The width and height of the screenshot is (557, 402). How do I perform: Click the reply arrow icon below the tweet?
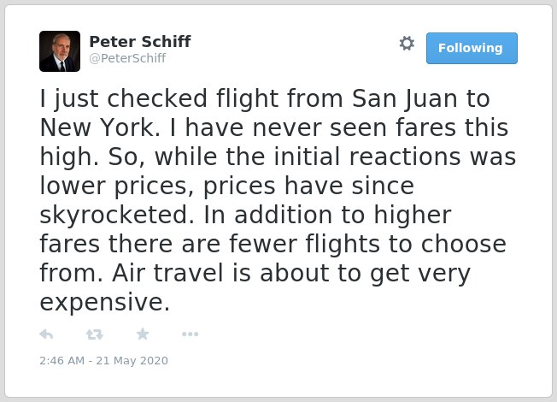click(x=46, y=334)
